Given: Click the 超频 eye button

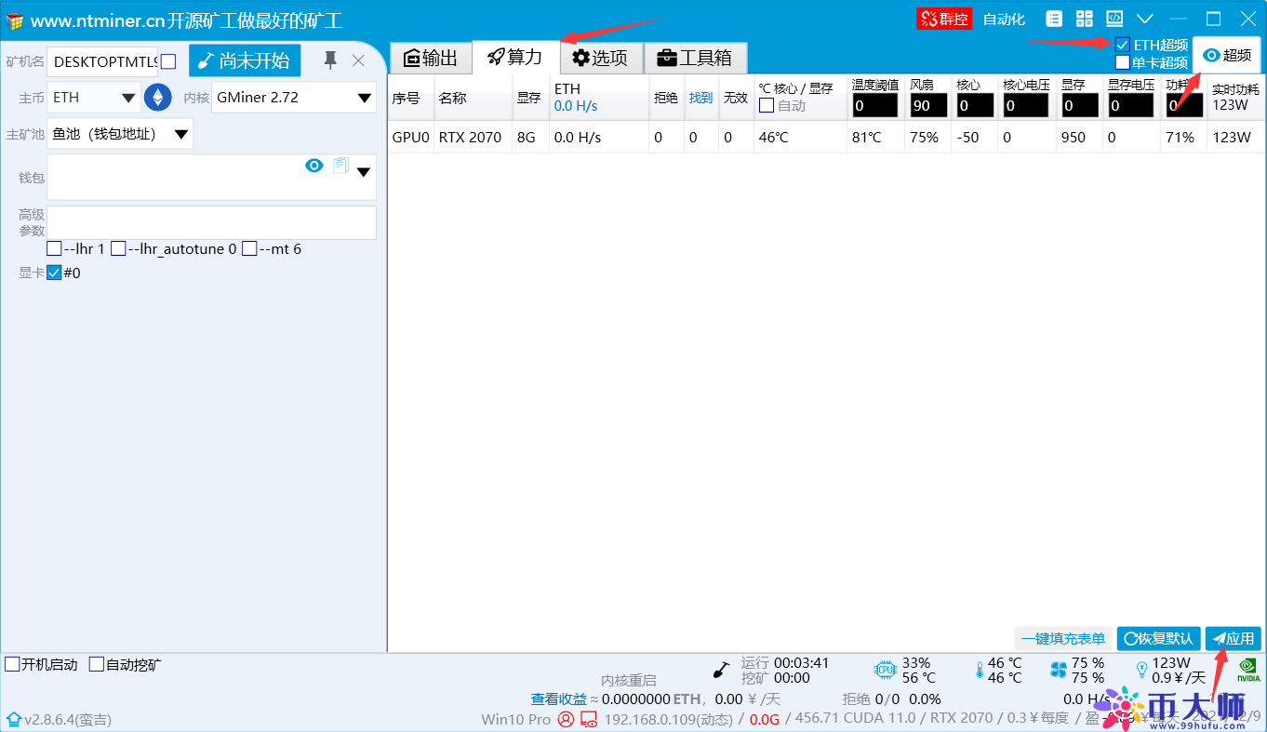Looking at the screenshot, I should pos(1227,55).
